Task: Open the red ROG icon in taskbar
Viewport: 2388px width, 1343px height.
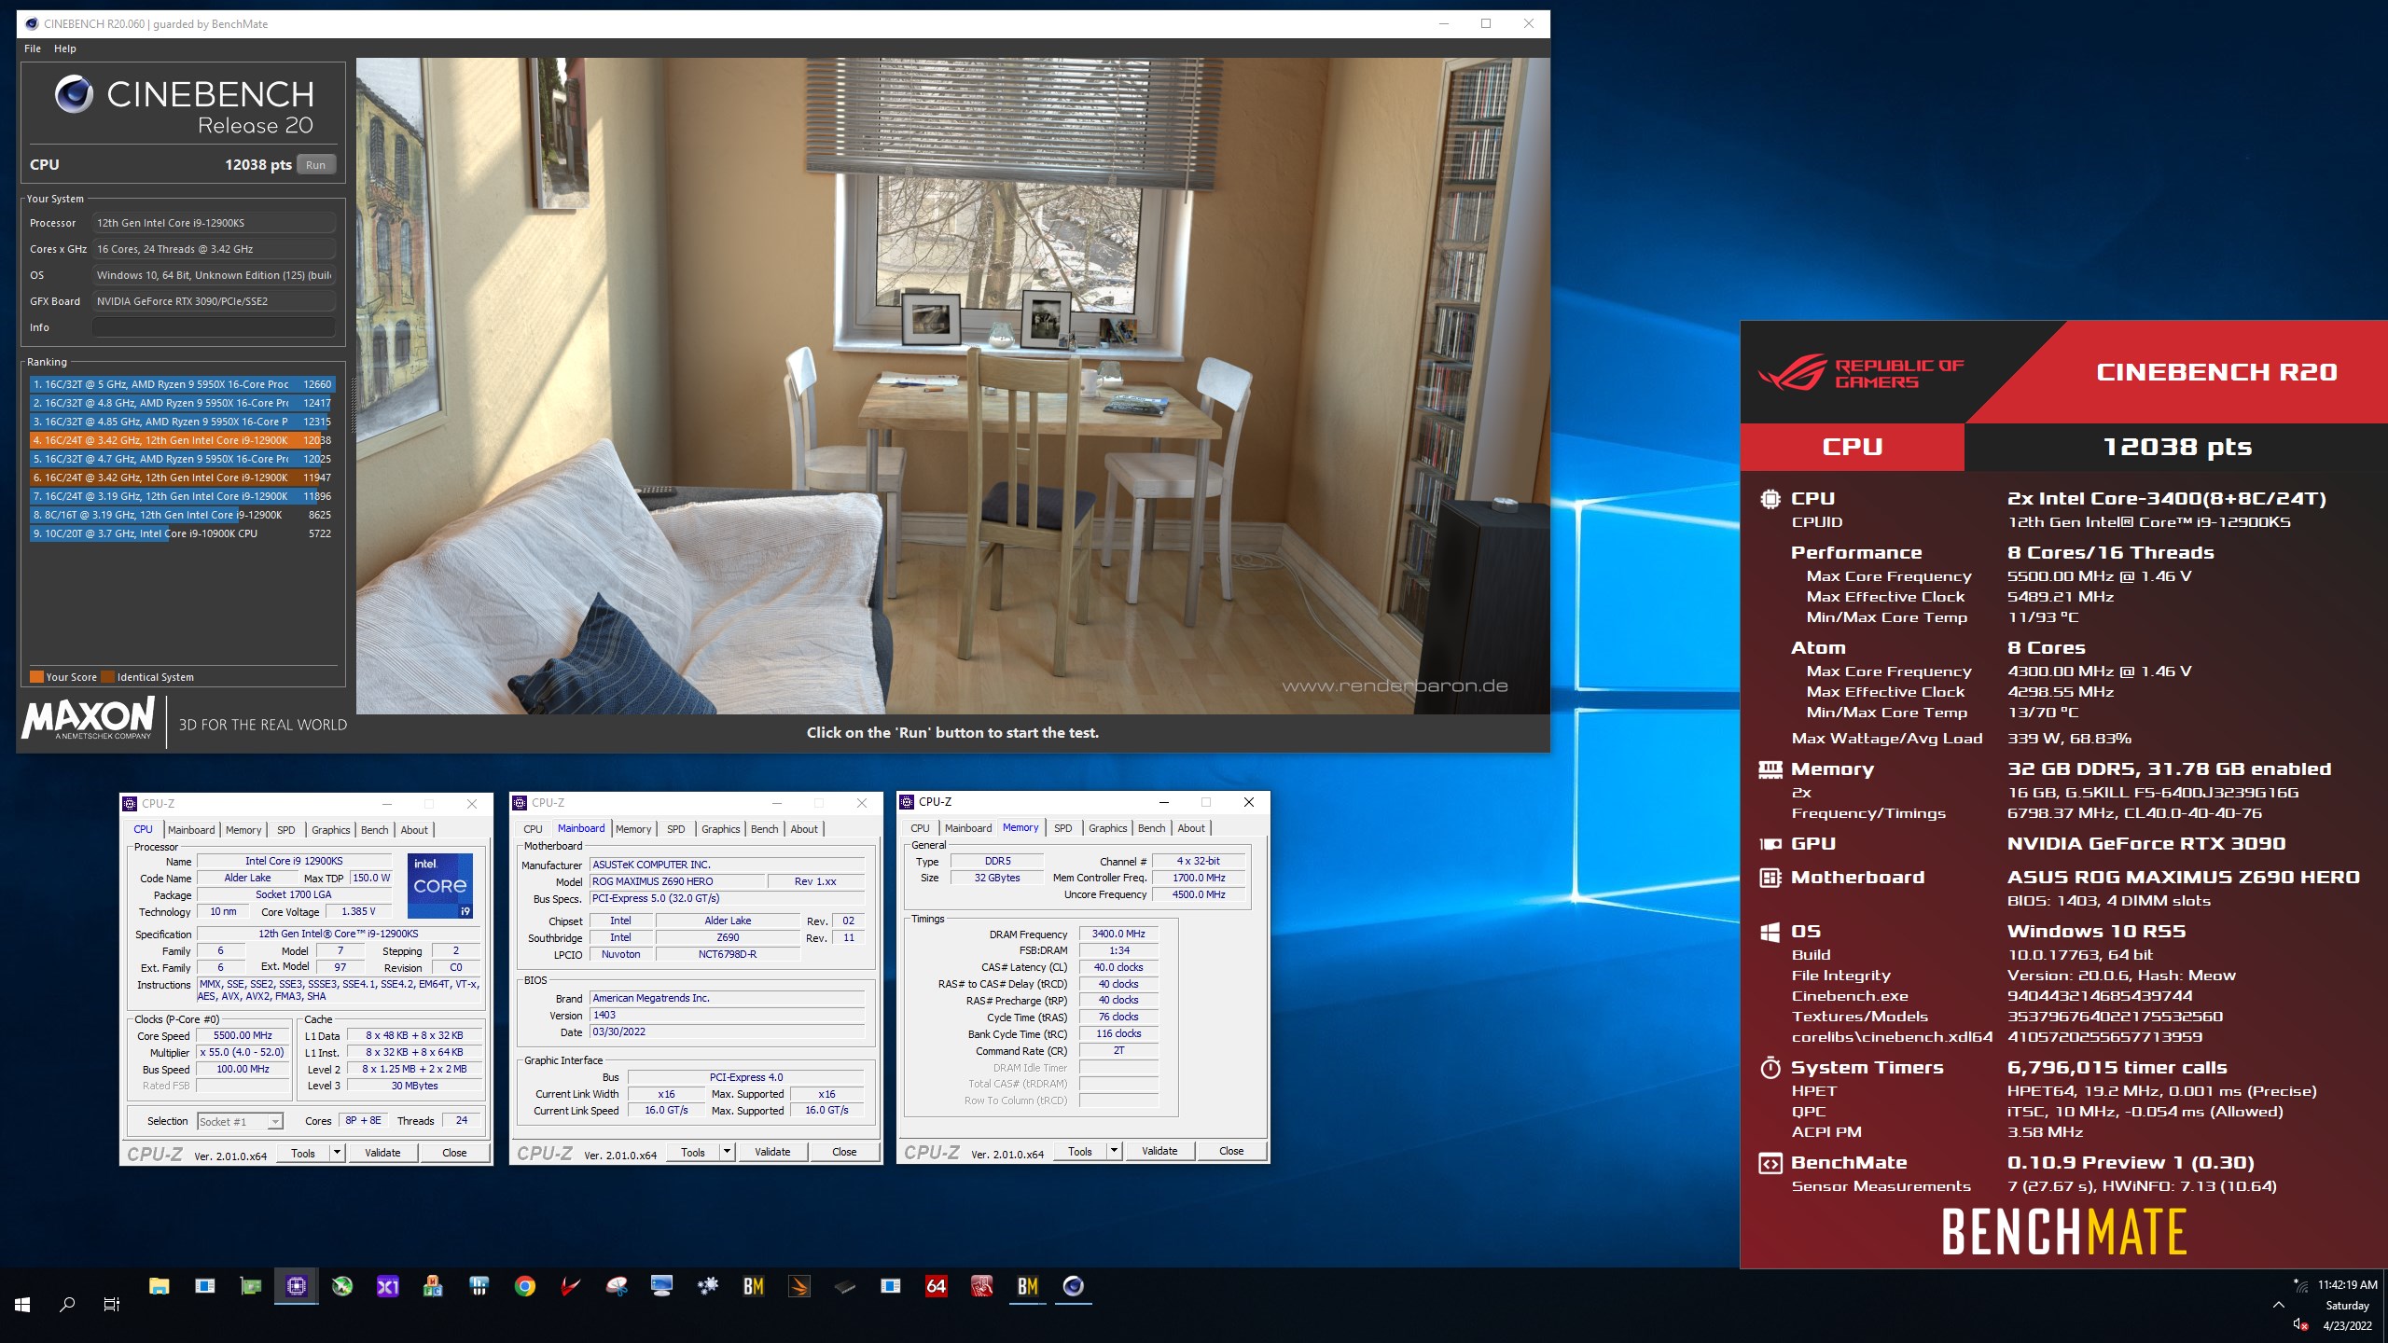Action: [x=981, y=1287]
